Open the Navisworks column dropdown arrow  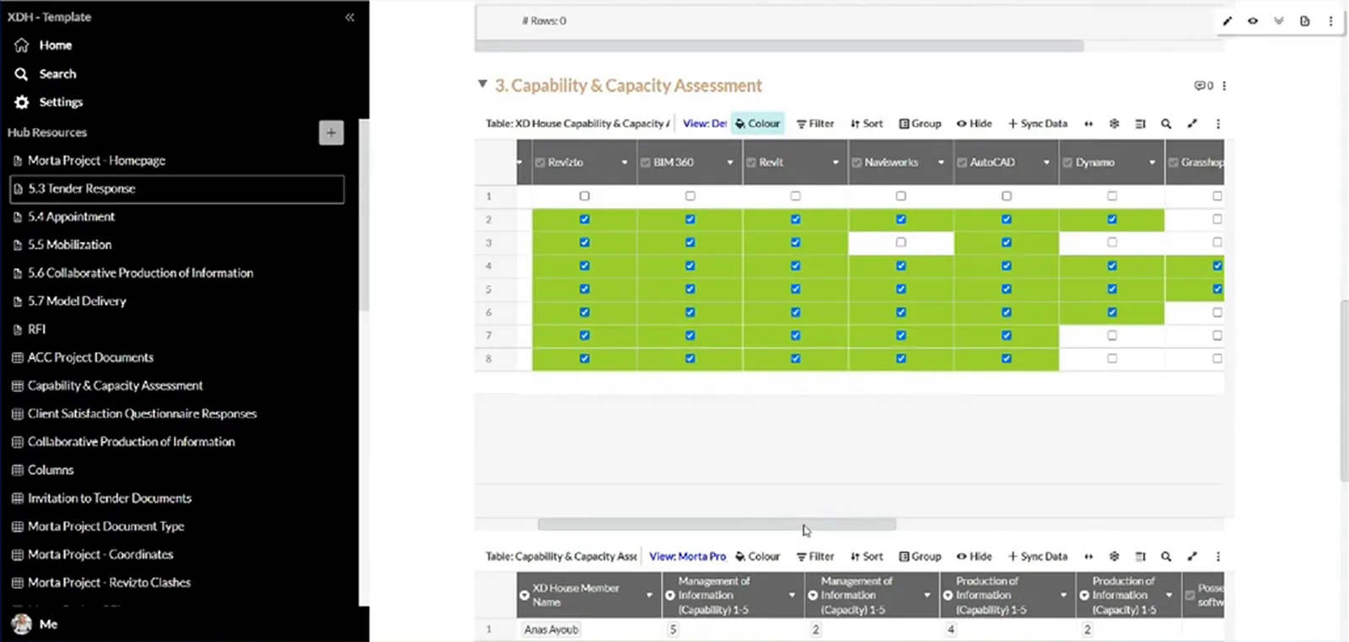941,163
